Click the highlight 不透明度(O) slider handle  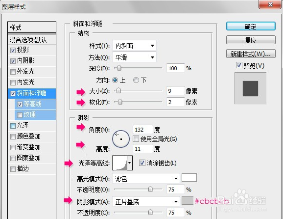coord(150,190)
